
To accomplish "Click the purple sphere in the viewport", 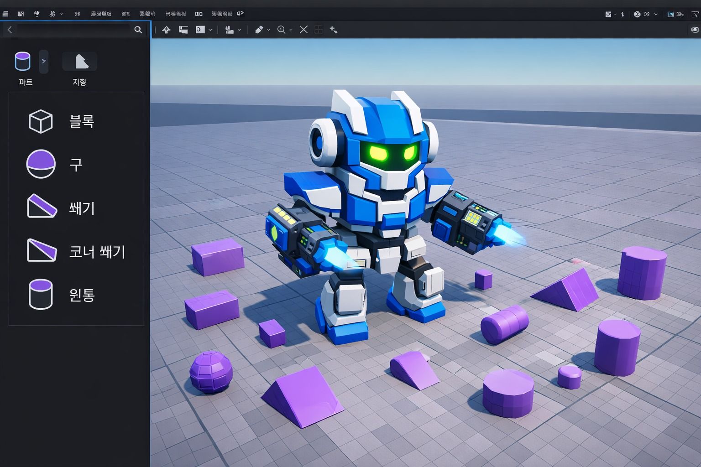I will point(211,372).
